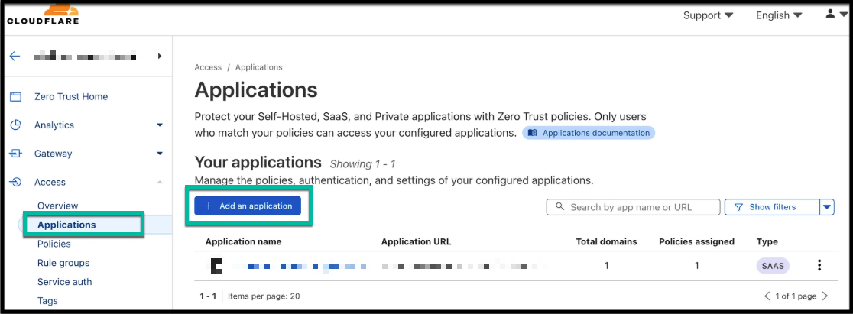Expand the Analytics menu arrow
This screenshot has width=853, height=314.
pos(160,125)
